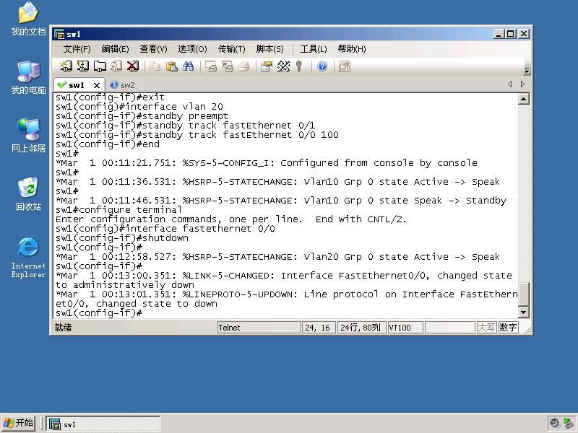The height and width of the screenshot is (433, 578).
Task: Click the right tab scroll arrow
Action: pos(522,84)
